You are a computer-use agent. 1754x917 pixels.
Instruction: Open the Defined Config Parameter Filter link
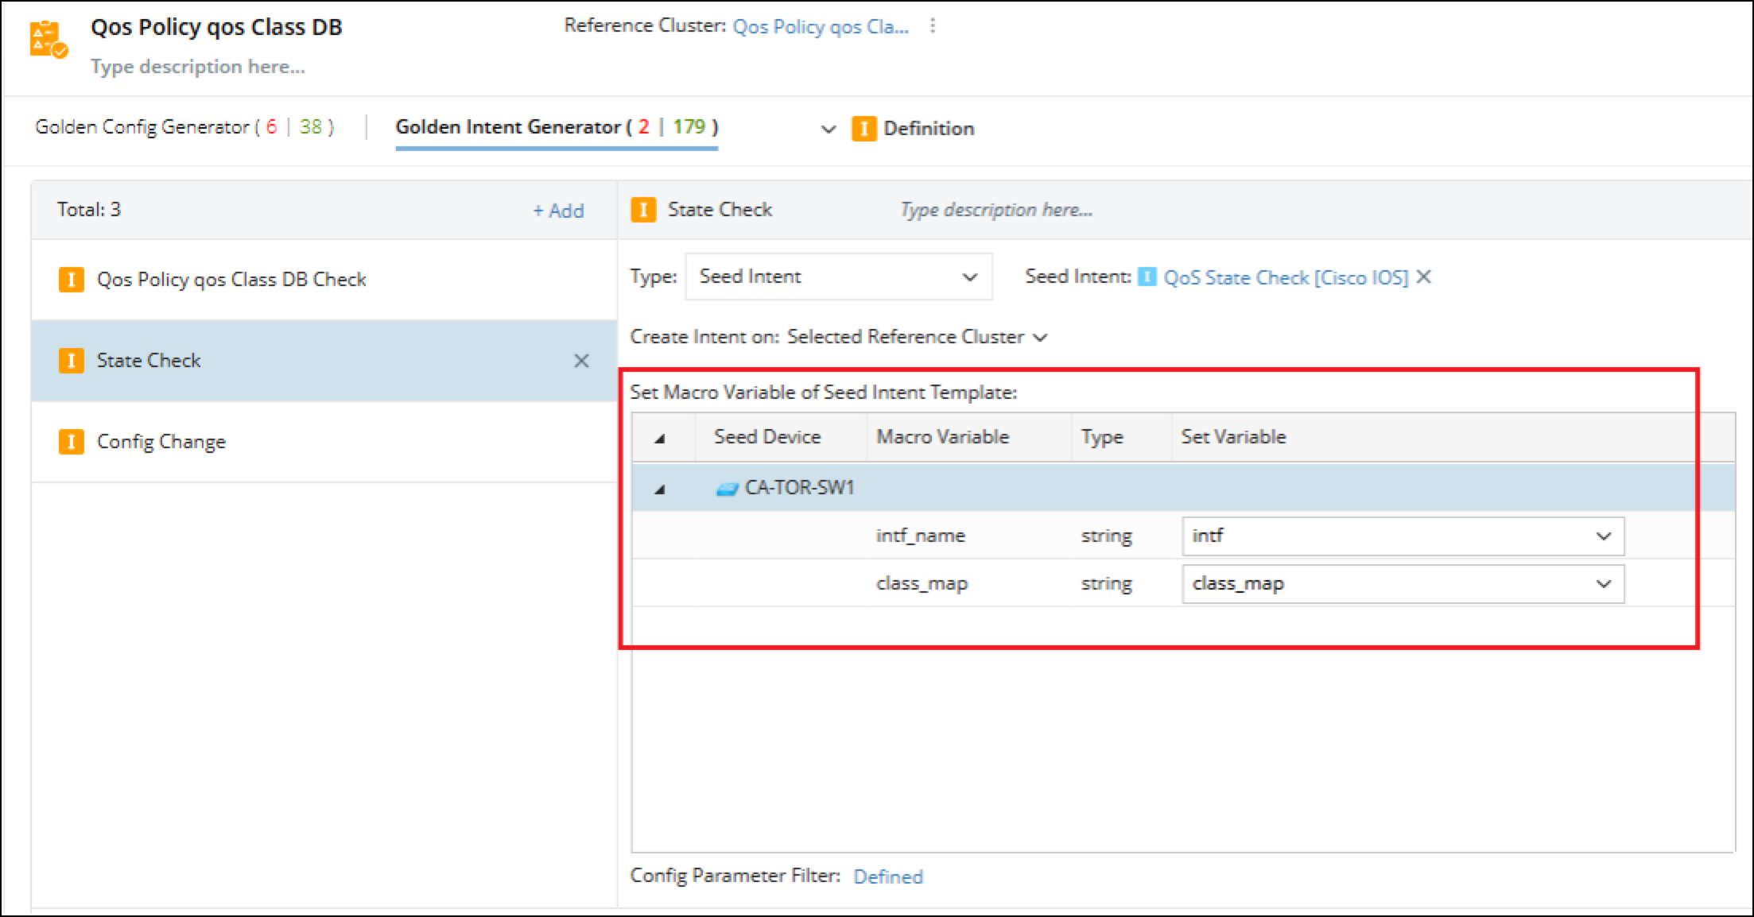(888, 876)
